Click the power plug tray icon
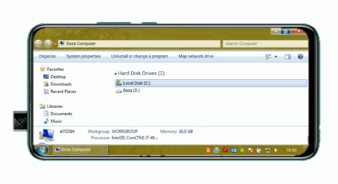The height and width of the screenshot is (184, 338). tap(259, 150)
